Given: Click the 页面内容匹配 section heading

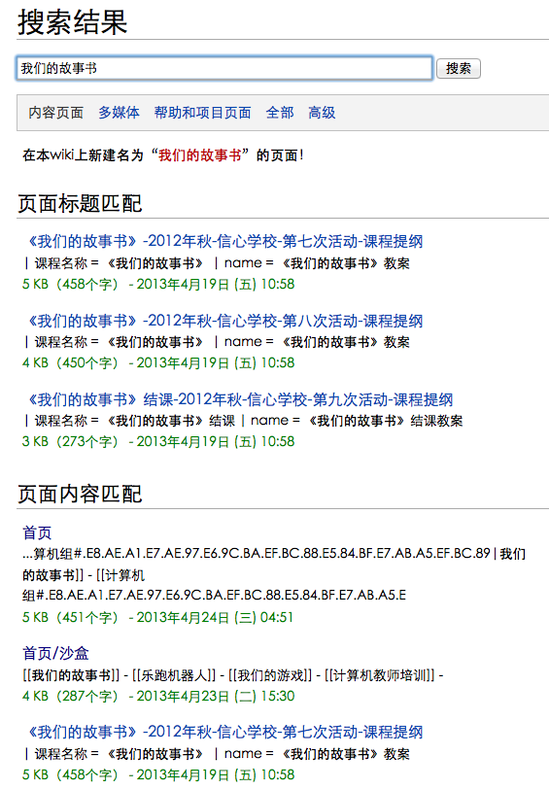Looking at the screenshot, I should (x=80, y=495).
